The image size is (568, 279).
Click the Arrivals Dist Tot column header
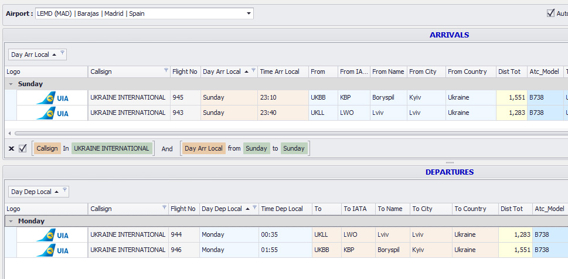pos(512,72)
